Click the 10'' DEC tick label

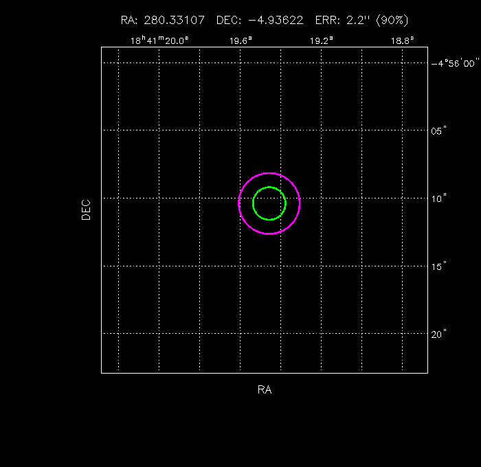439,198
